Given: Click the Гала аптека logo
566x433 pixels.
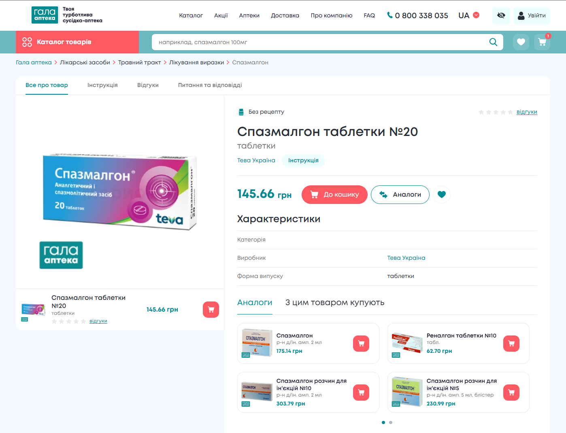Looking at the screenshot, I should pyautogui.click(x=45, y=15).
